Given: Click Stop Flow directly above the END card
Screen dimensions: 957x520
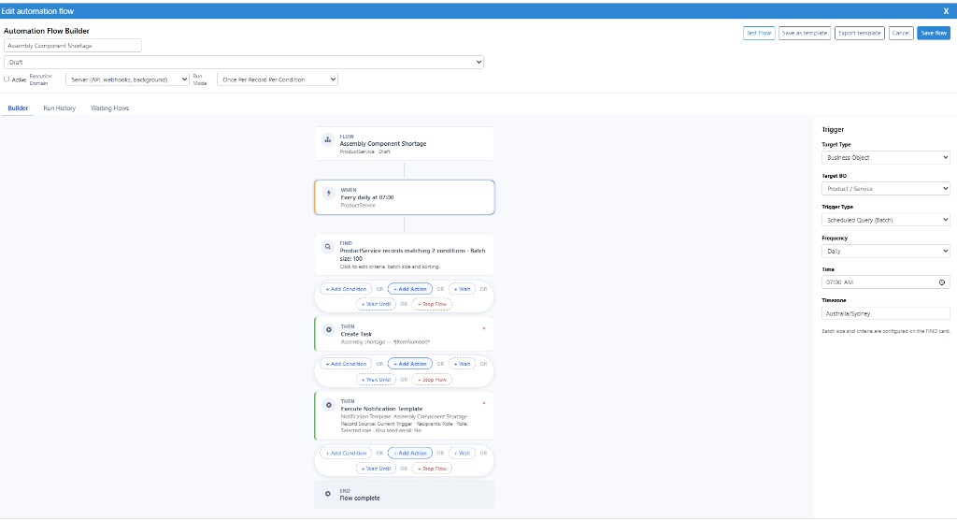Looking at the screenshot, I should click(432, 469).
